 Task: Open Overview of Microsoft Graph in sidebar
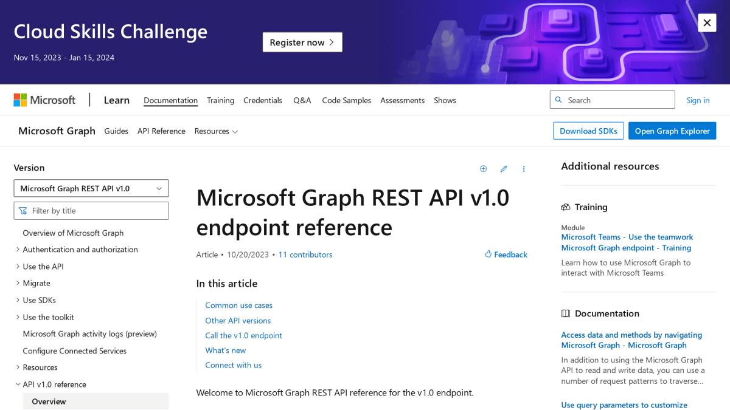pos(73,233)
